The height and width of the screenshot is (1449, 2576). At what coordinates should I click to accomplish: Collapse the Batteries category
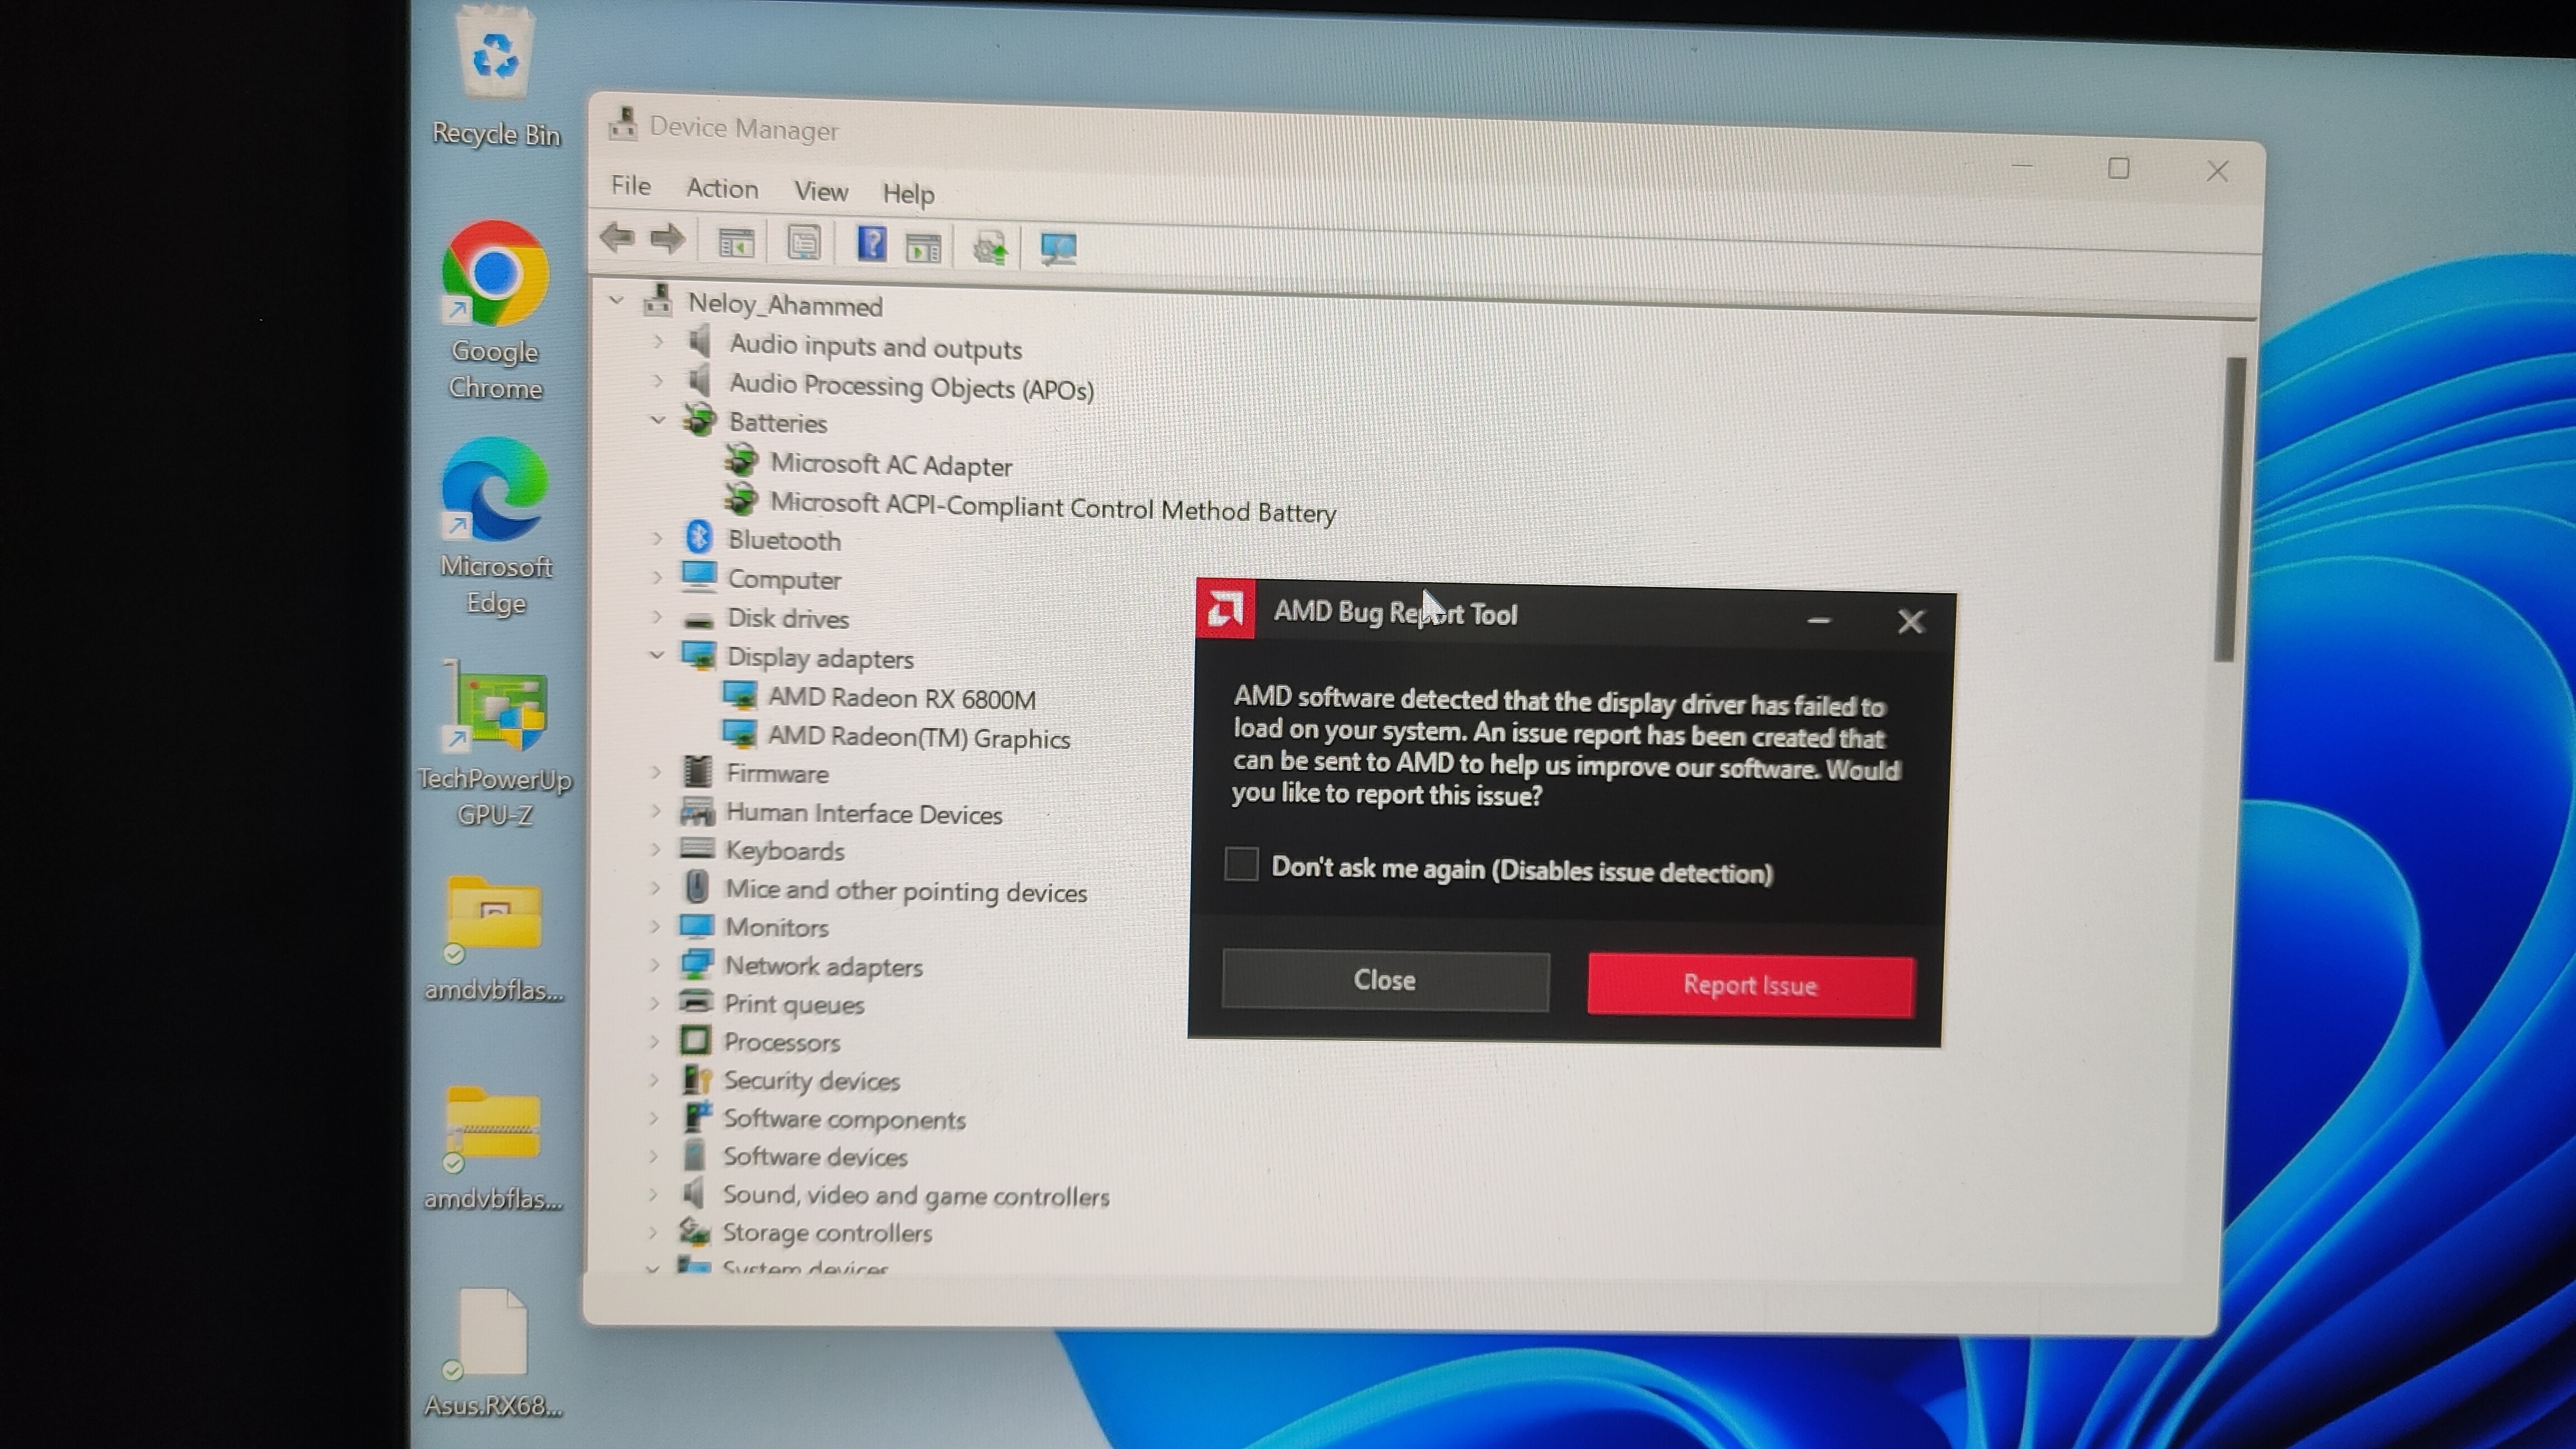point(658,420)
